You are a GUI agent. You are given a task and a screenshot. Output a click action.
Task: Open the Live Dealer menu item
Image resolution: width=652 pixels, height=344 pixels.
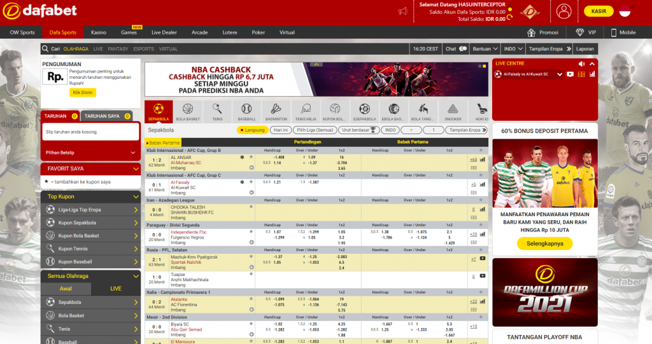click(164, 32)
